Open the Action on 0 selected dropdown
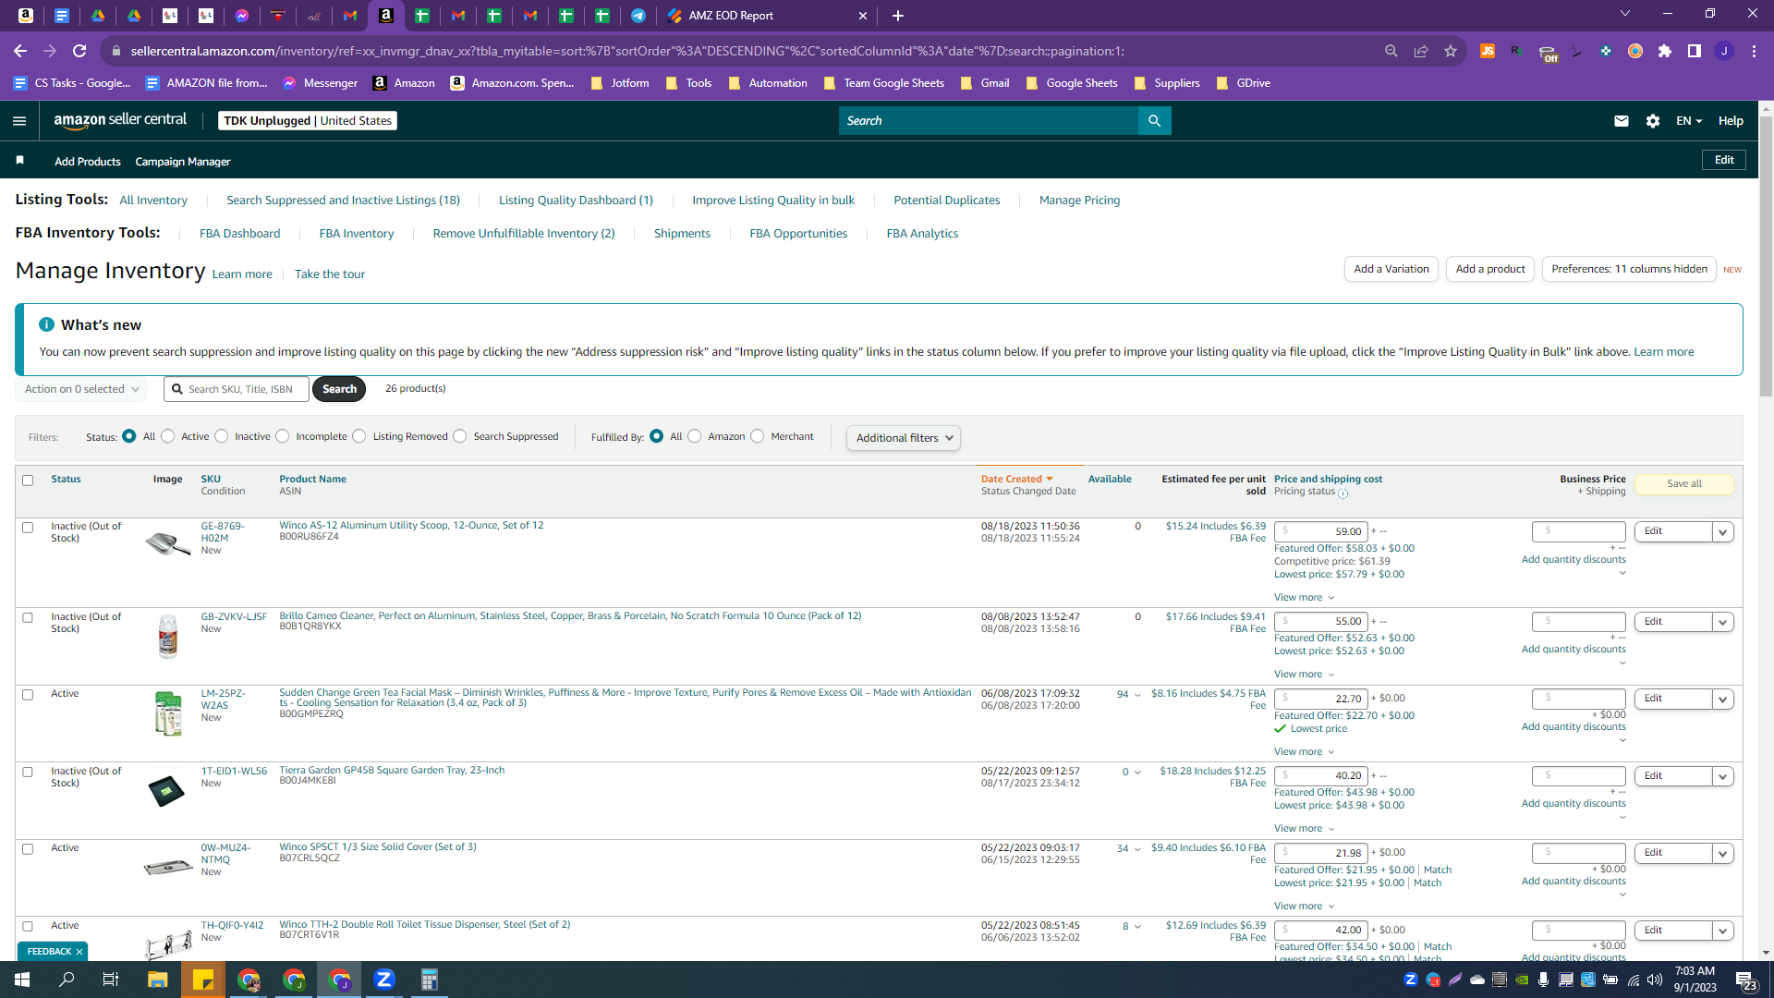This screenshot has height=998, width=1774. [x=81, y=389]
